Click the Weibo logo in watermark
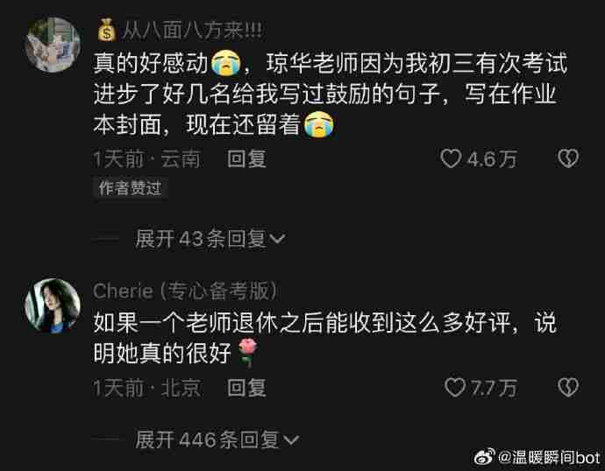Viewport: 605px width, 471px height. pyautogui.click(x=484, y=457)
